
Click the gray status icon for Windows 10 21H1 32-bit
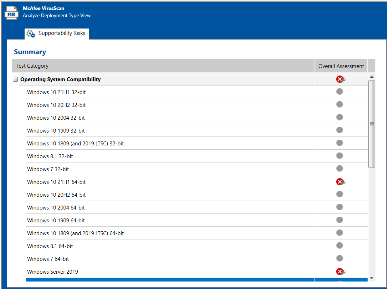coord(339,92)
